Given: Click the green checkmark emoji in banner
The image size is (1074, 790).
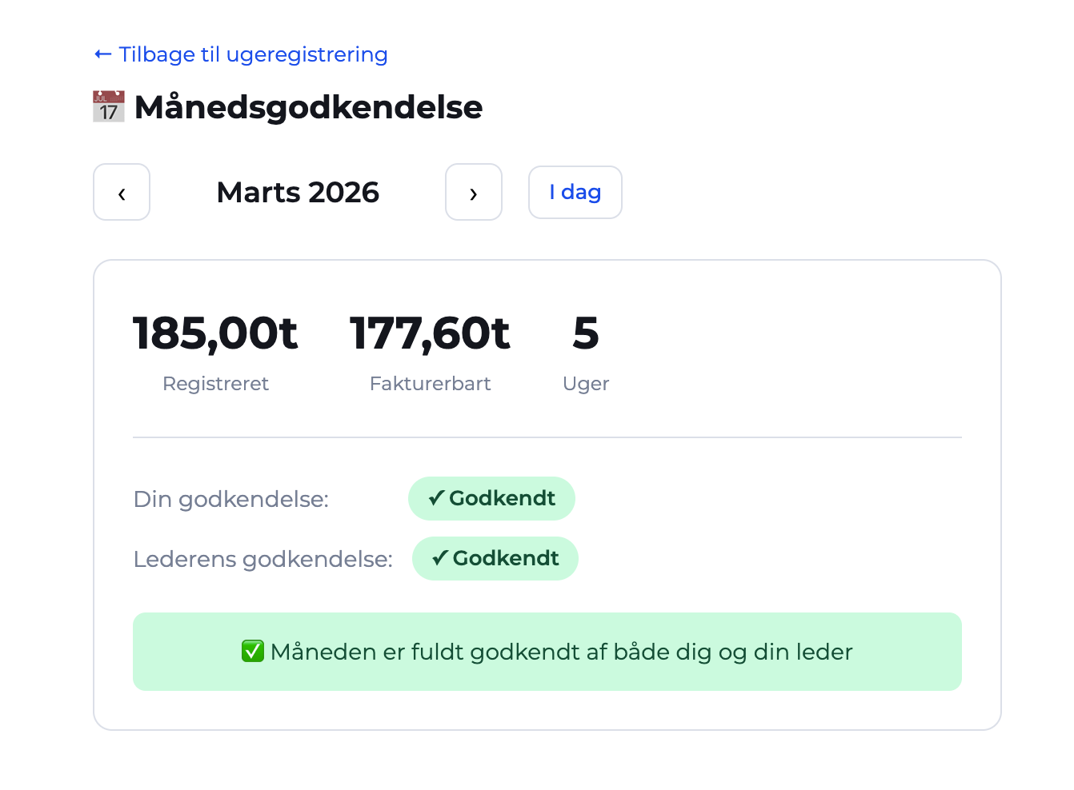Looking at the screenshot, I should click(x=253, y=652).
